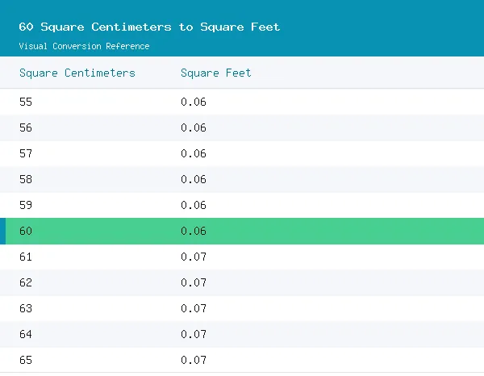
Task: Click the '55' square centimeters cell
Action: (x=26, y=102)
